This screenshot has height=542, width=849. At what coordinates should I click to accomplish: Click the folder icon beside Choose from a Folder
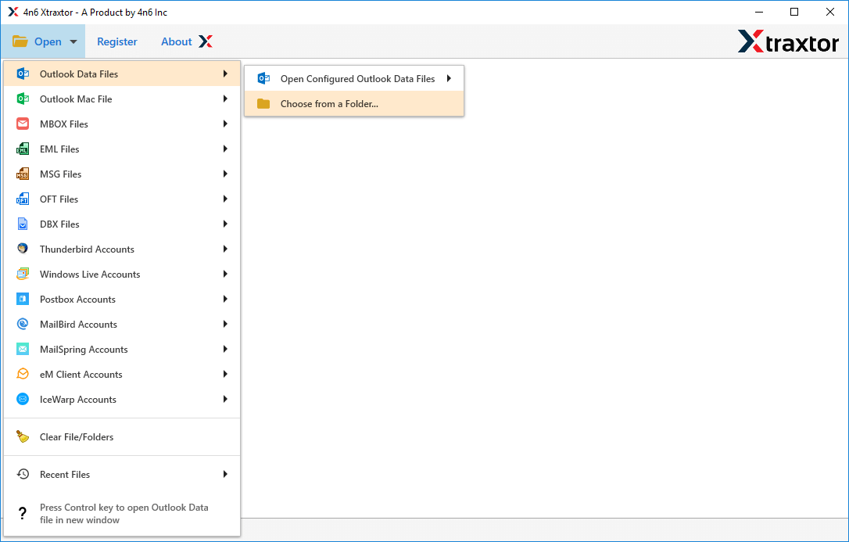point(263,103)
